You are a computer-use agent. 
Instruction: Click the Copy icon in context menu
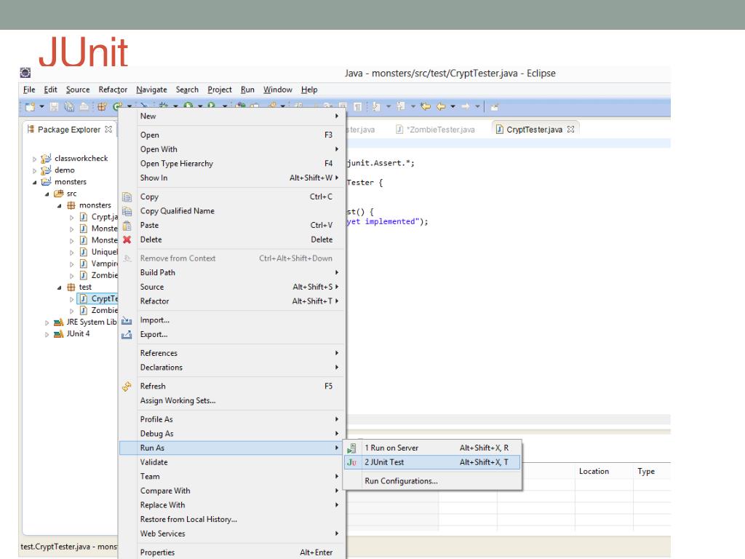(127, 197)
